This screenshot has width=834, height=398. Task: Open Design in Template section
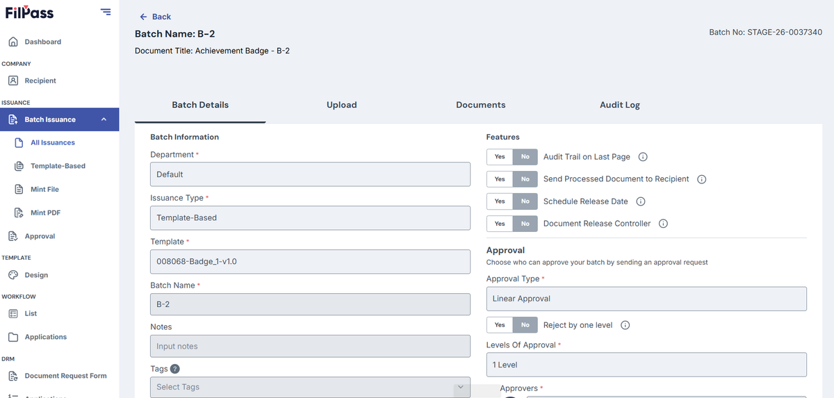[x=36, y=275]
